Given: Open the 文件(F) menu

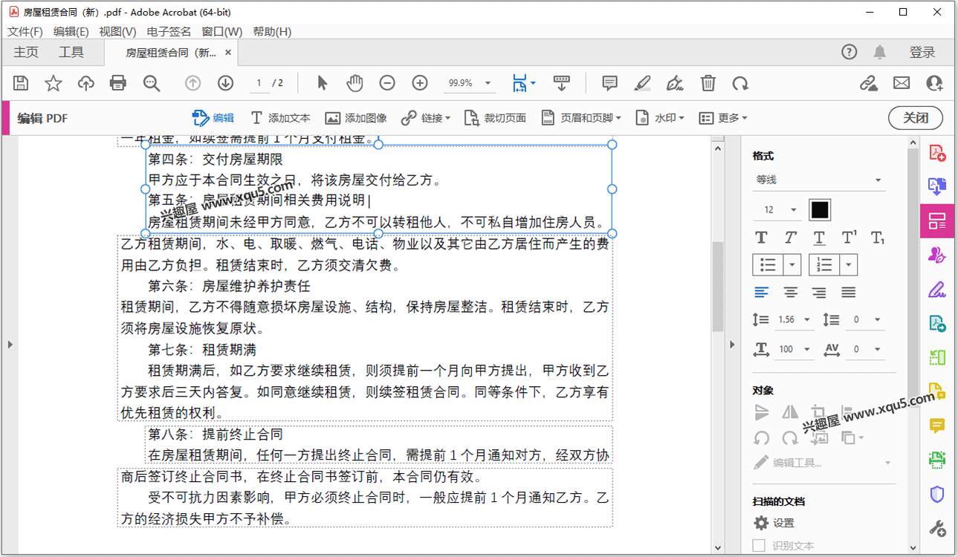Looking at the screenshot, I should [x=25, y=31].
